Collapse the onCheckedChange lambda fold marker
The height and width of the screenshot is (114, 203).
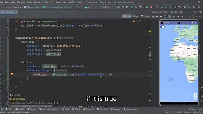(9, 70)
